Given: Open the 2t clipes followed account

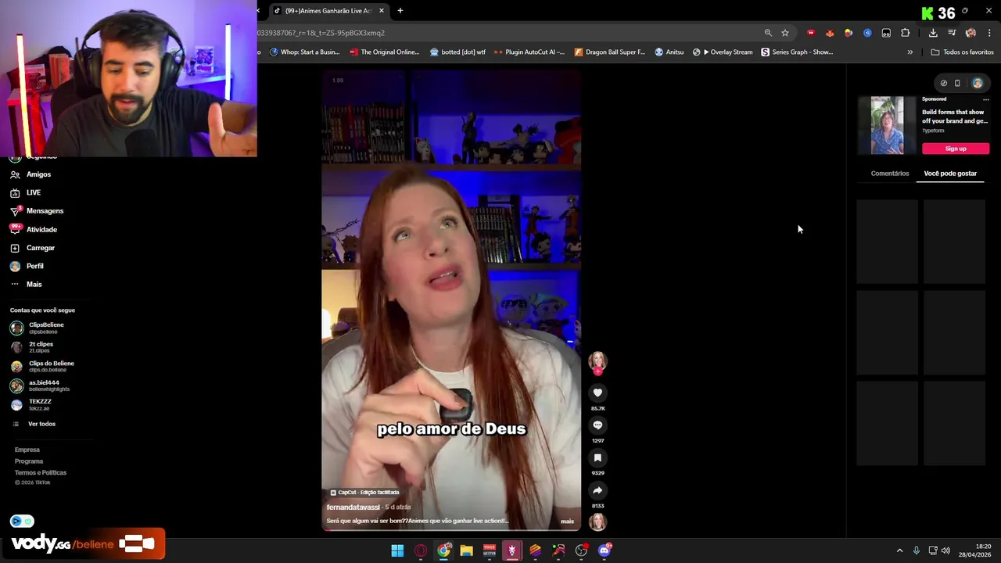Looking at the screenshot, I should [x=32, y=347].
